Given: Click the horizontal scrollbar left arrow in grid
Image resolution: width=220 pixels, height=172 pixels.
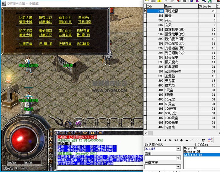Looking at the screenshot, I should [146, 133].
